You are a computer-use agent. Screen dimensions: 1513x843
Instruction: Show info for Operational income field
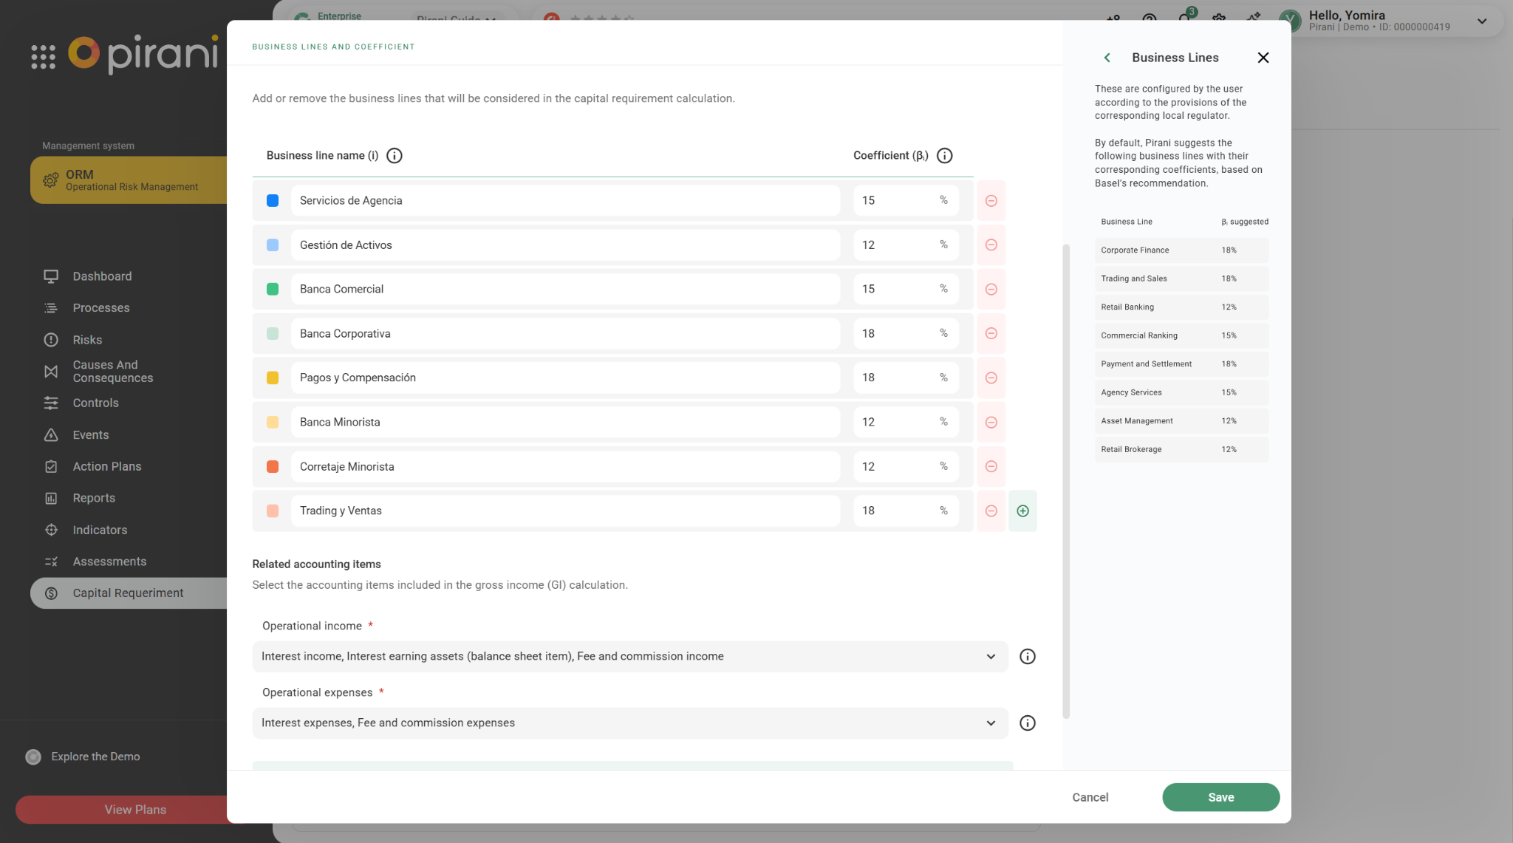[1027, 657]
